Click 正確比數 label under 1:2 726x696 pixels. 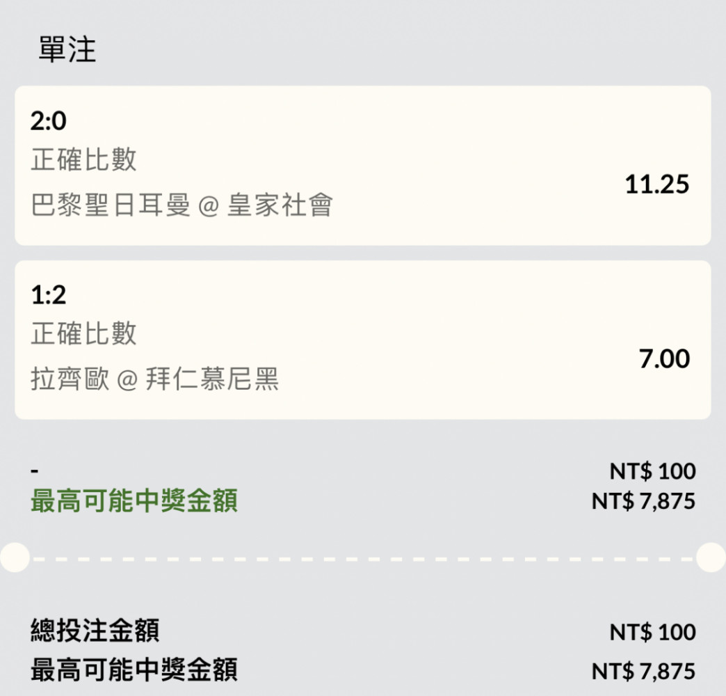click(84, 333)
